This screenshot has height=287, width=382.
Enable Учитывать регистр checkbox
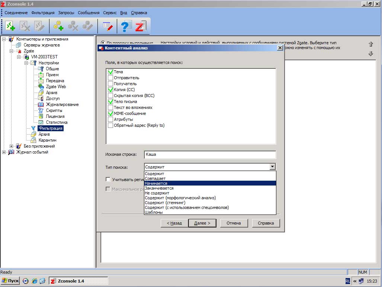tap(108, 180)
